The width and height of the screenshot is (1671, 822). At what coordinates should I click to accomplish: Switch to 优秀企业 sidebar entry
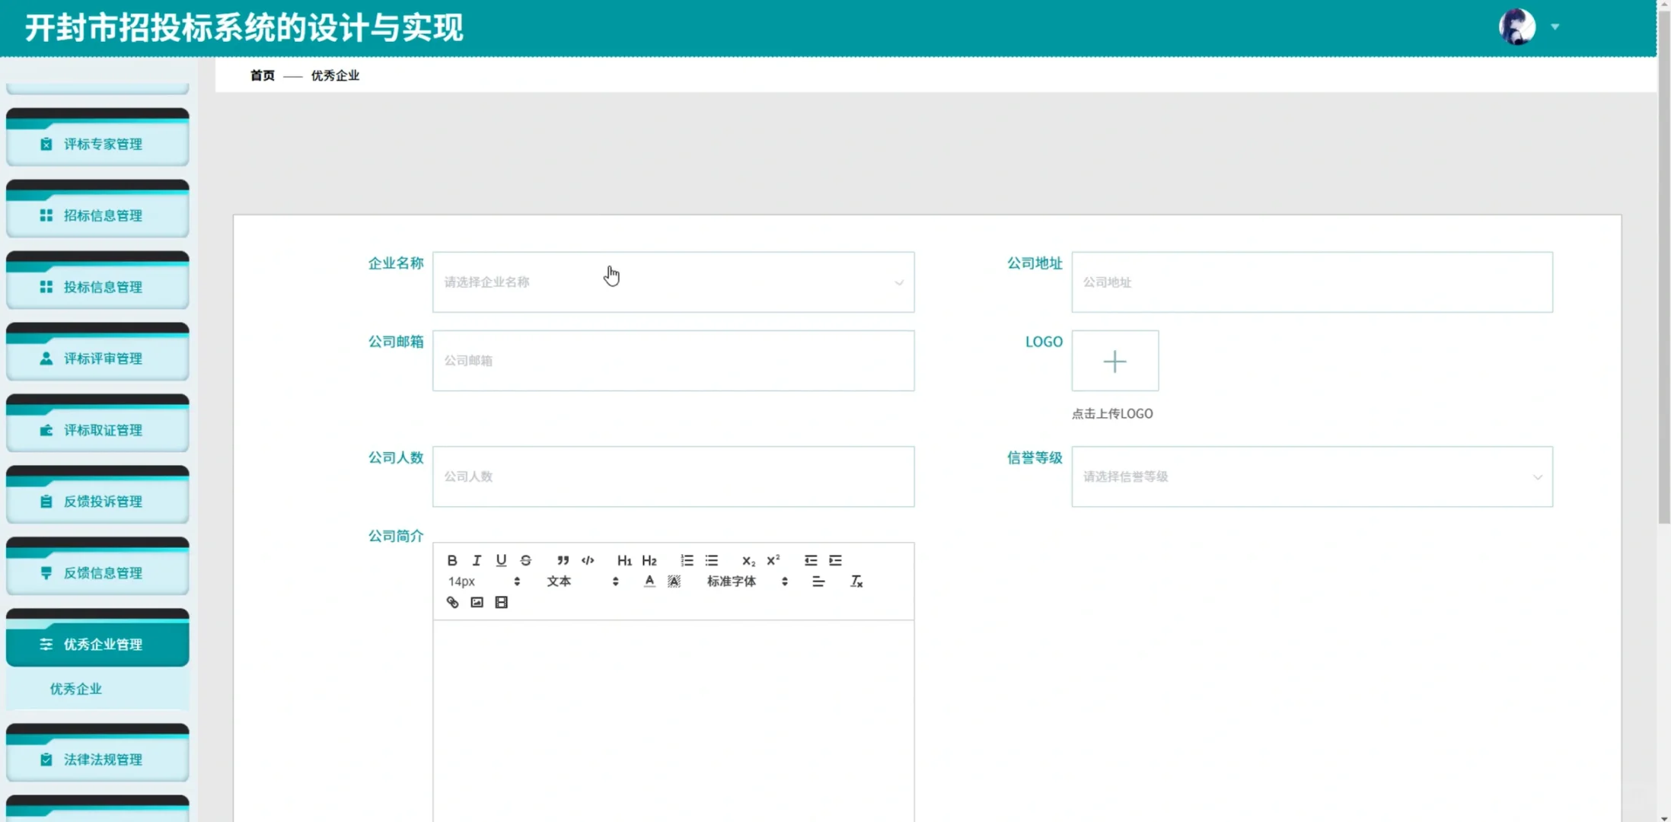click(75, 689)
